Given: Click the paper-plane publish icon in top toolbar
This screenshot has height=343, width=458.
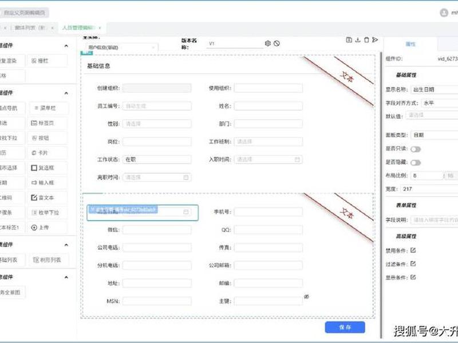Looking at the screenshot, I should click(x=375, y=39).
